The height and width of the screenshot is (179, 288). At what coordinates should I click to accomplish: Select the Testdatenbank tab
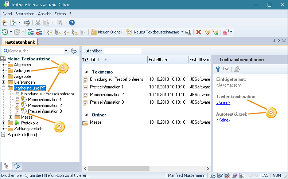[x=19, y=42]
